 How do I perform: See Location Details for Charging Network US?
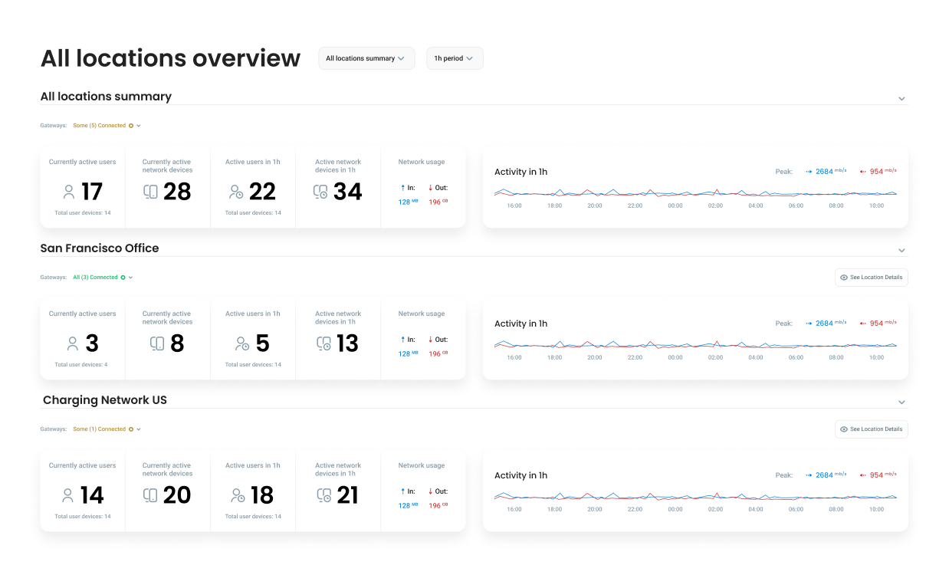tap(871, 429)
